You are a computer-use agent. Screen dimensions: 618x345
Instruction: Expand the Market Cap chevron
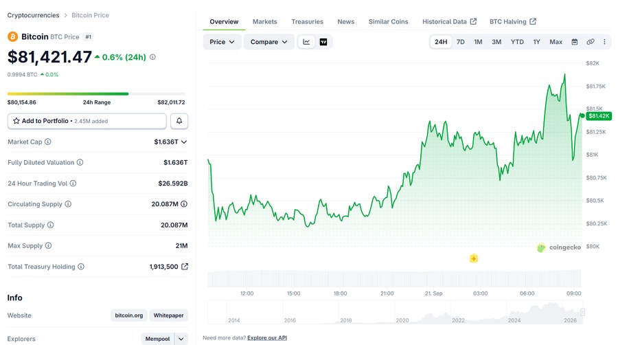[x=183, y=142]
